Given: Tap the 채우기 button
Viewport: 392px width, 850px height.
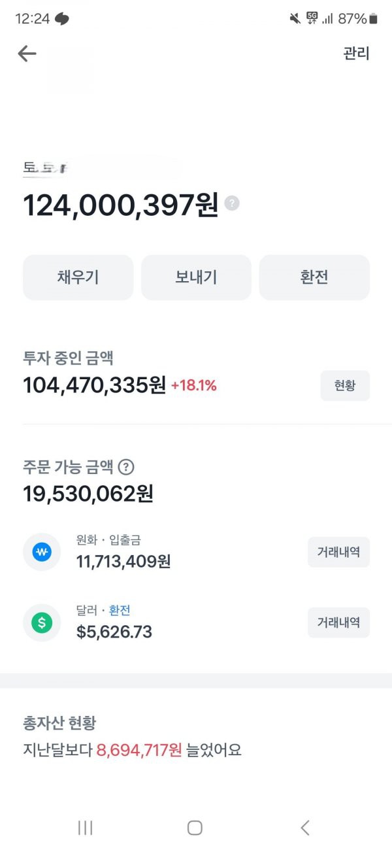Looking at the screenshot, I should point(78,277).
